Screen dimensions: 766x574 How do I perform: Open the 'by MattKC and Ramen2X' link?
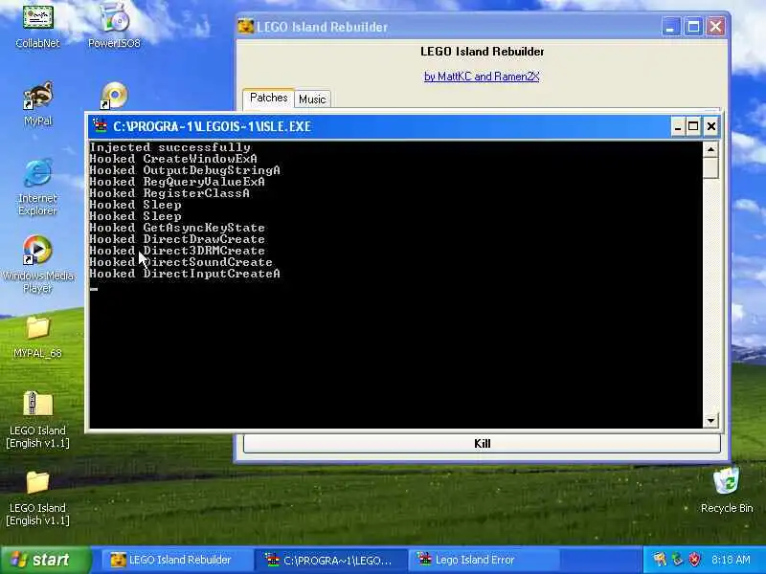[482, 77]
